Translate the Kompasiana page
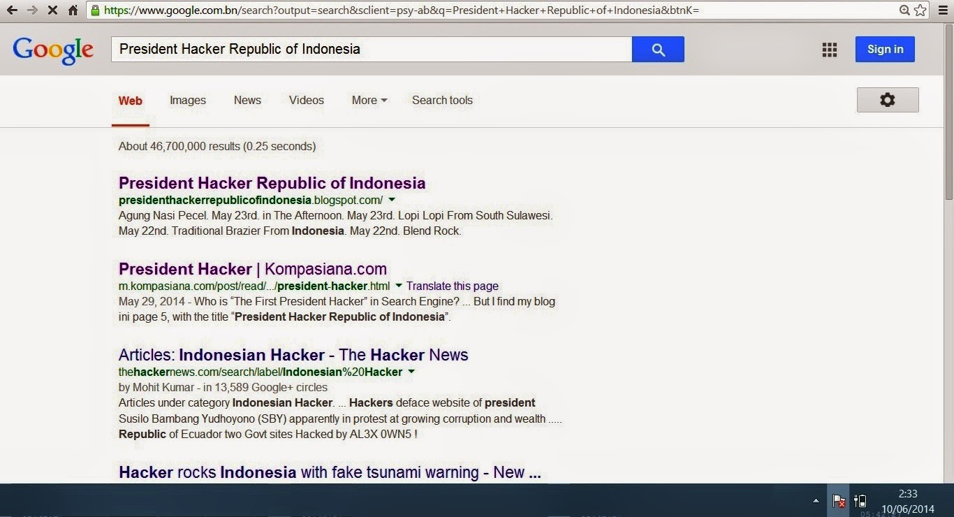This screenshot has height=517, width=954. click(453, 286)
